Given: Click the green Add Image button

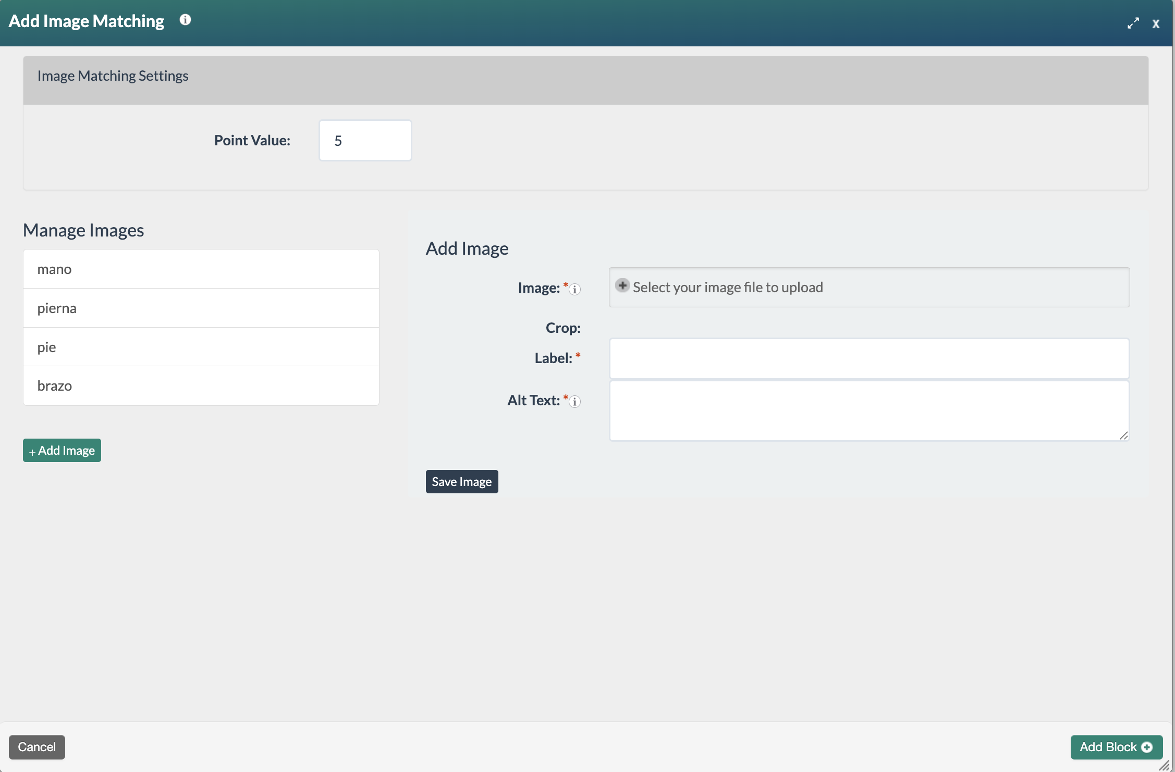Looking at the screenshot, I should [62, 451].
